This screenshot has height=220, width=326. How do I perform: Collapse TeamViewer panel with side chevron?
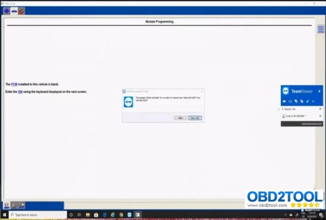(x=278, y=109)
